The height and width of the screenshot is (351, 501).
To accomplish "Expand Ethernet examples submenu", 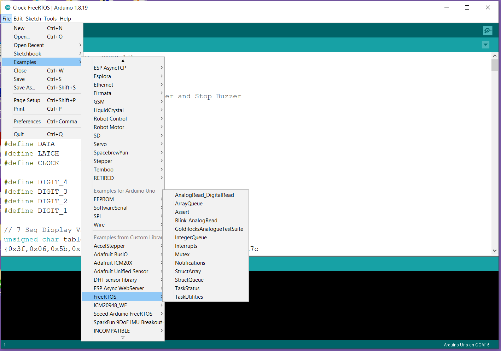I will tap(123, 85).
